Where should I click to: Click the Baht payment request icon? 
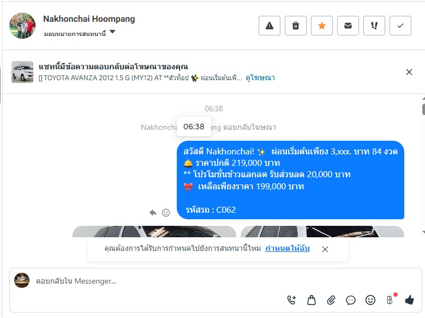(390, 300)
